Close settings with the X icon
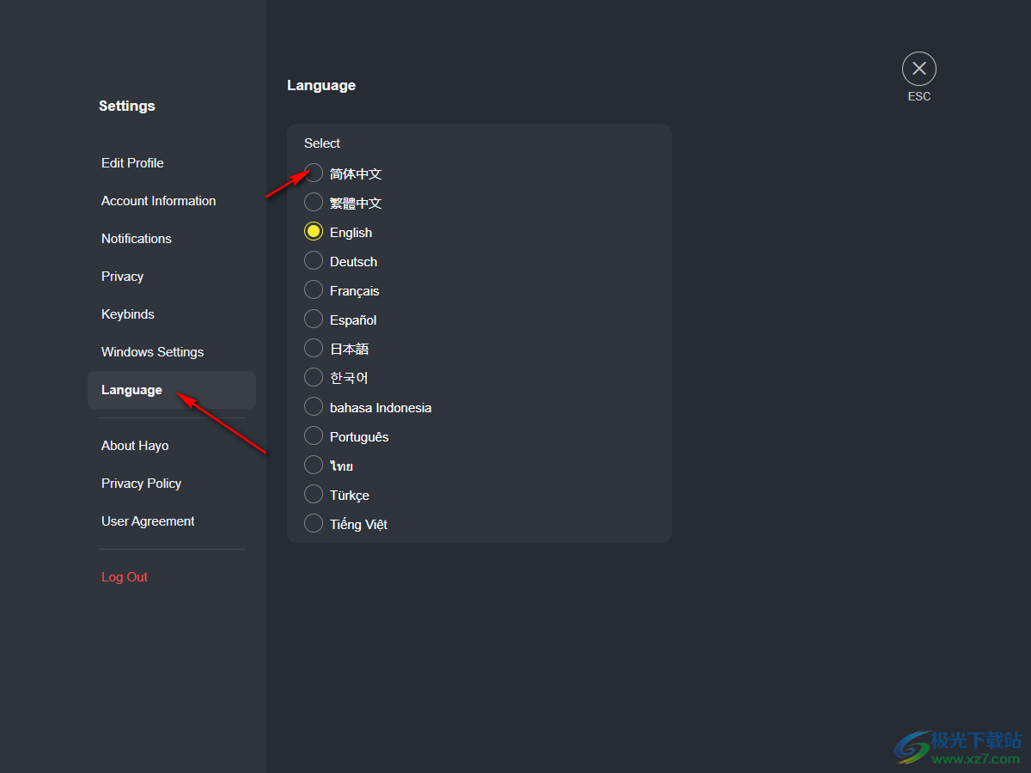This screenshot has width=1031, height=773. 919,69
